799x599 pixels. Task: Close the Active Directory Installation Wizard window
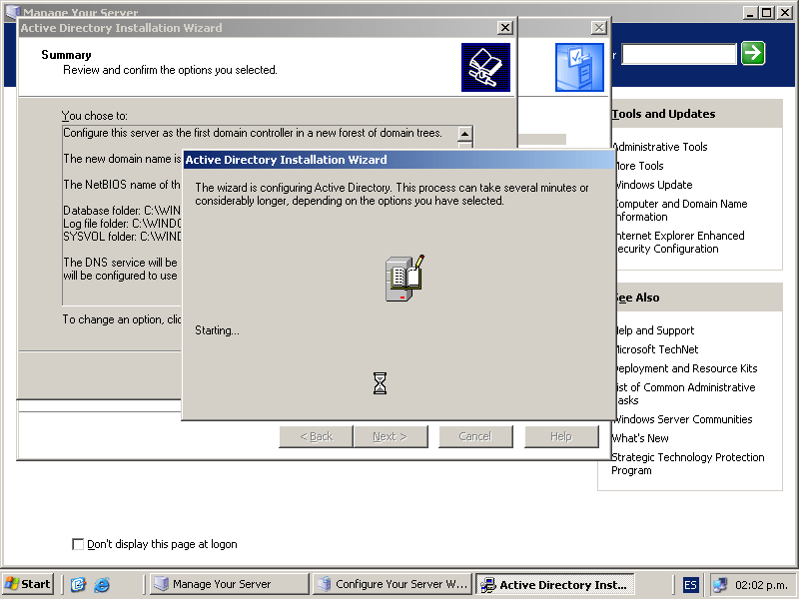coord(505,28)
